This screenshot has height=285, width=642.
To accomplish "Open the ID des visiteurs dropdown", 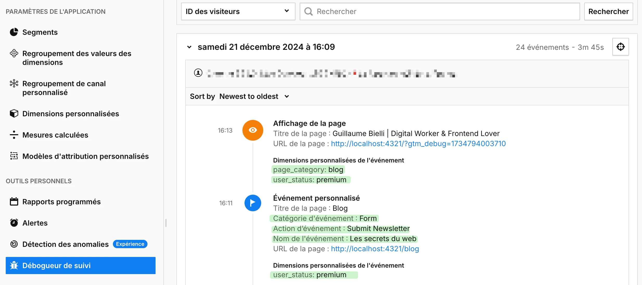I will pyautogui.click(x=286, y=11).
